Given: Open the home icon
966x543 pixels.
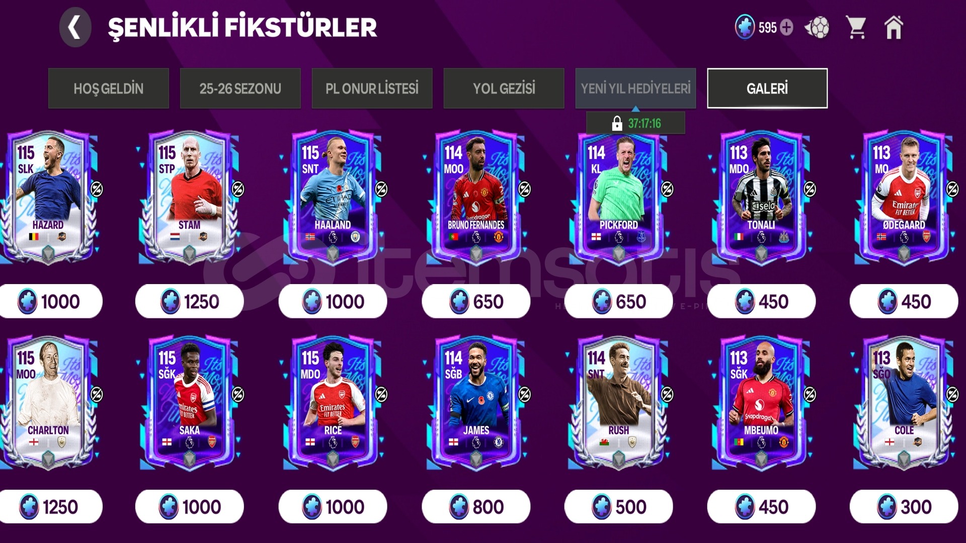Looking at the screenshot, I should [x=894, y=27].
